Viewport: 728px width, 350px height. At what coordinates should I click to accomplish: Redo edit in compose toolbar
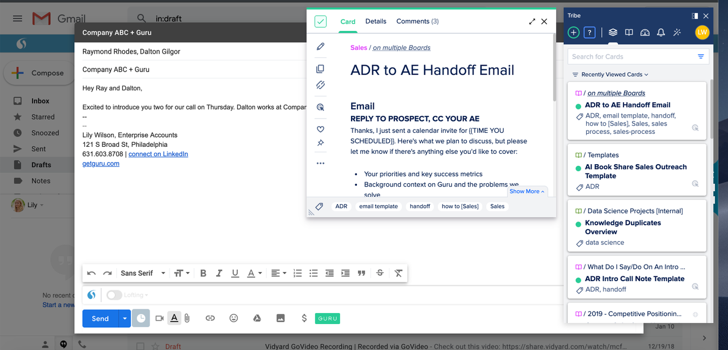click(107, 273)
